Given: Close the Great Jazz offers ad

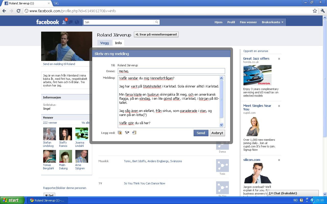Looking at the screenshot, I should (x=279, y=59).
